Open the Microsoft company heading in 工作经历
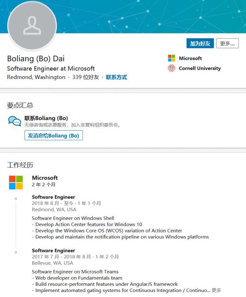Screen dimensions: 246x297 tap(45, 178)
